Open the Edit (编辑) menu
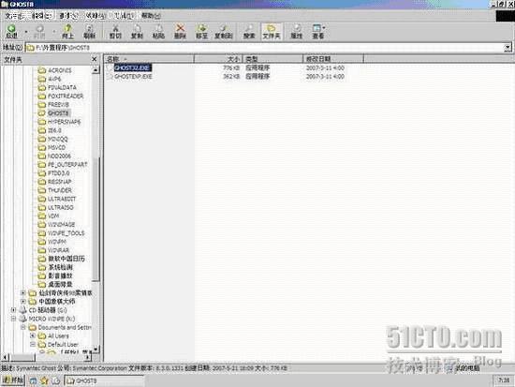 [42, 15]
